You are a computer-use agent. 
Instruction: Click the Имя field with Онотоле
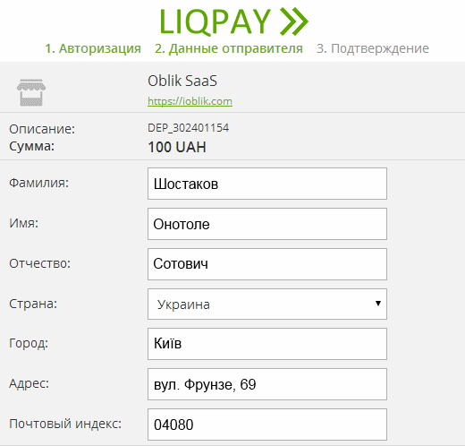267,224
